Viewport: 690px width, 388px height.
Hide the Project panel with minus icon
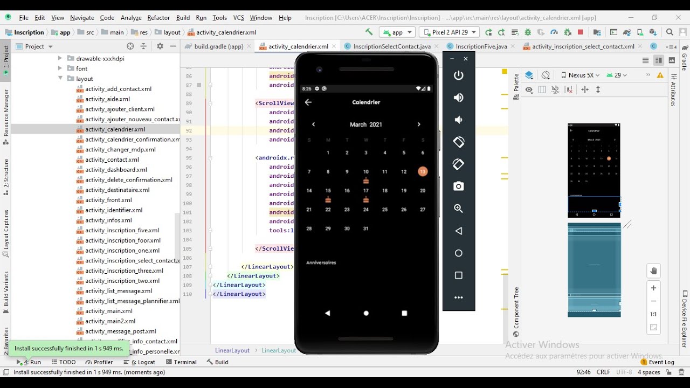[173, 46]
